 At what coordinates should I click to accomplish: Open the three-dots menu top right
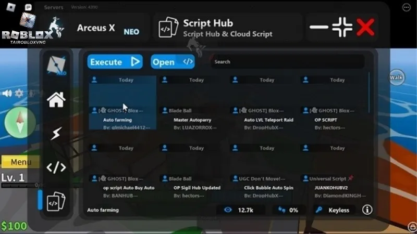pos(407,7)
